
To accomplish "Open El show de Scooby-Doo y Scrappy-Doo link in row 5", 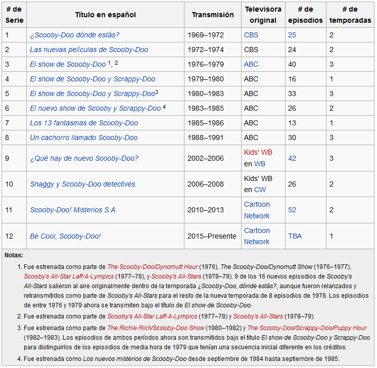I will (92, 94).
